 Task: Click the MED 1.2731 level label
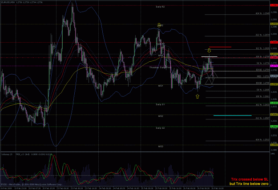pyautogui.click(x=263, y=76)
